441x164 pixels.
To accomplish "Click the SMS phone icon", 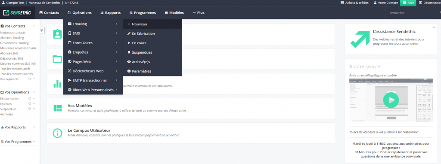I will point(70,33).
